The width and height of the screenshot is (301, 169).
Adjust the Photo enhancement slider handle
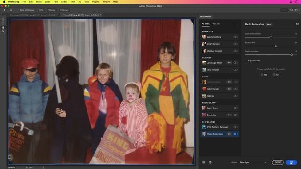(x=271, y=37)
